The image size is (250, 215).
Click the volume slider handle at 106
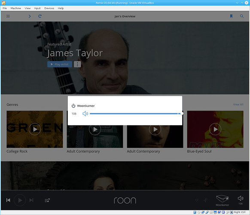(x=182, y=114)
